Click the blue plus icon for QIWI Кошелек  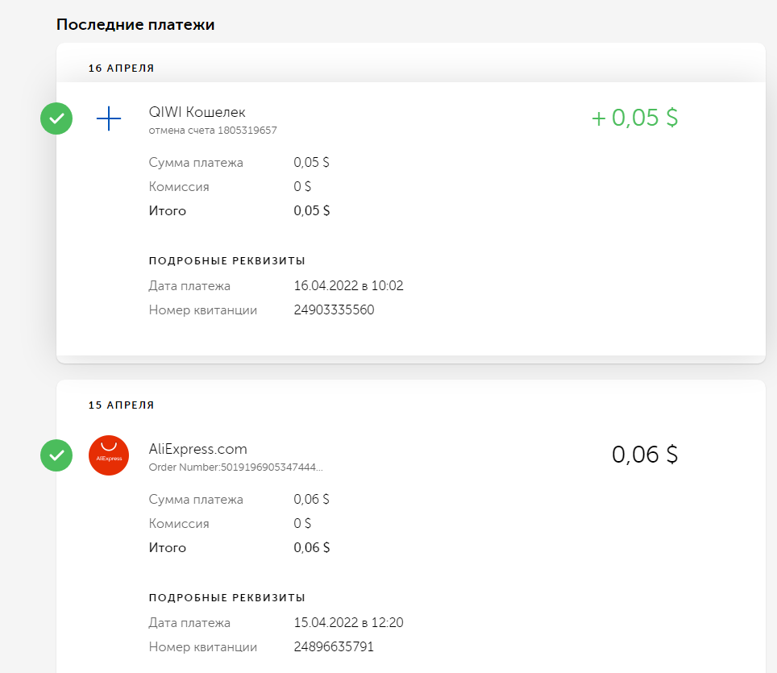click(x=109, y=118)
